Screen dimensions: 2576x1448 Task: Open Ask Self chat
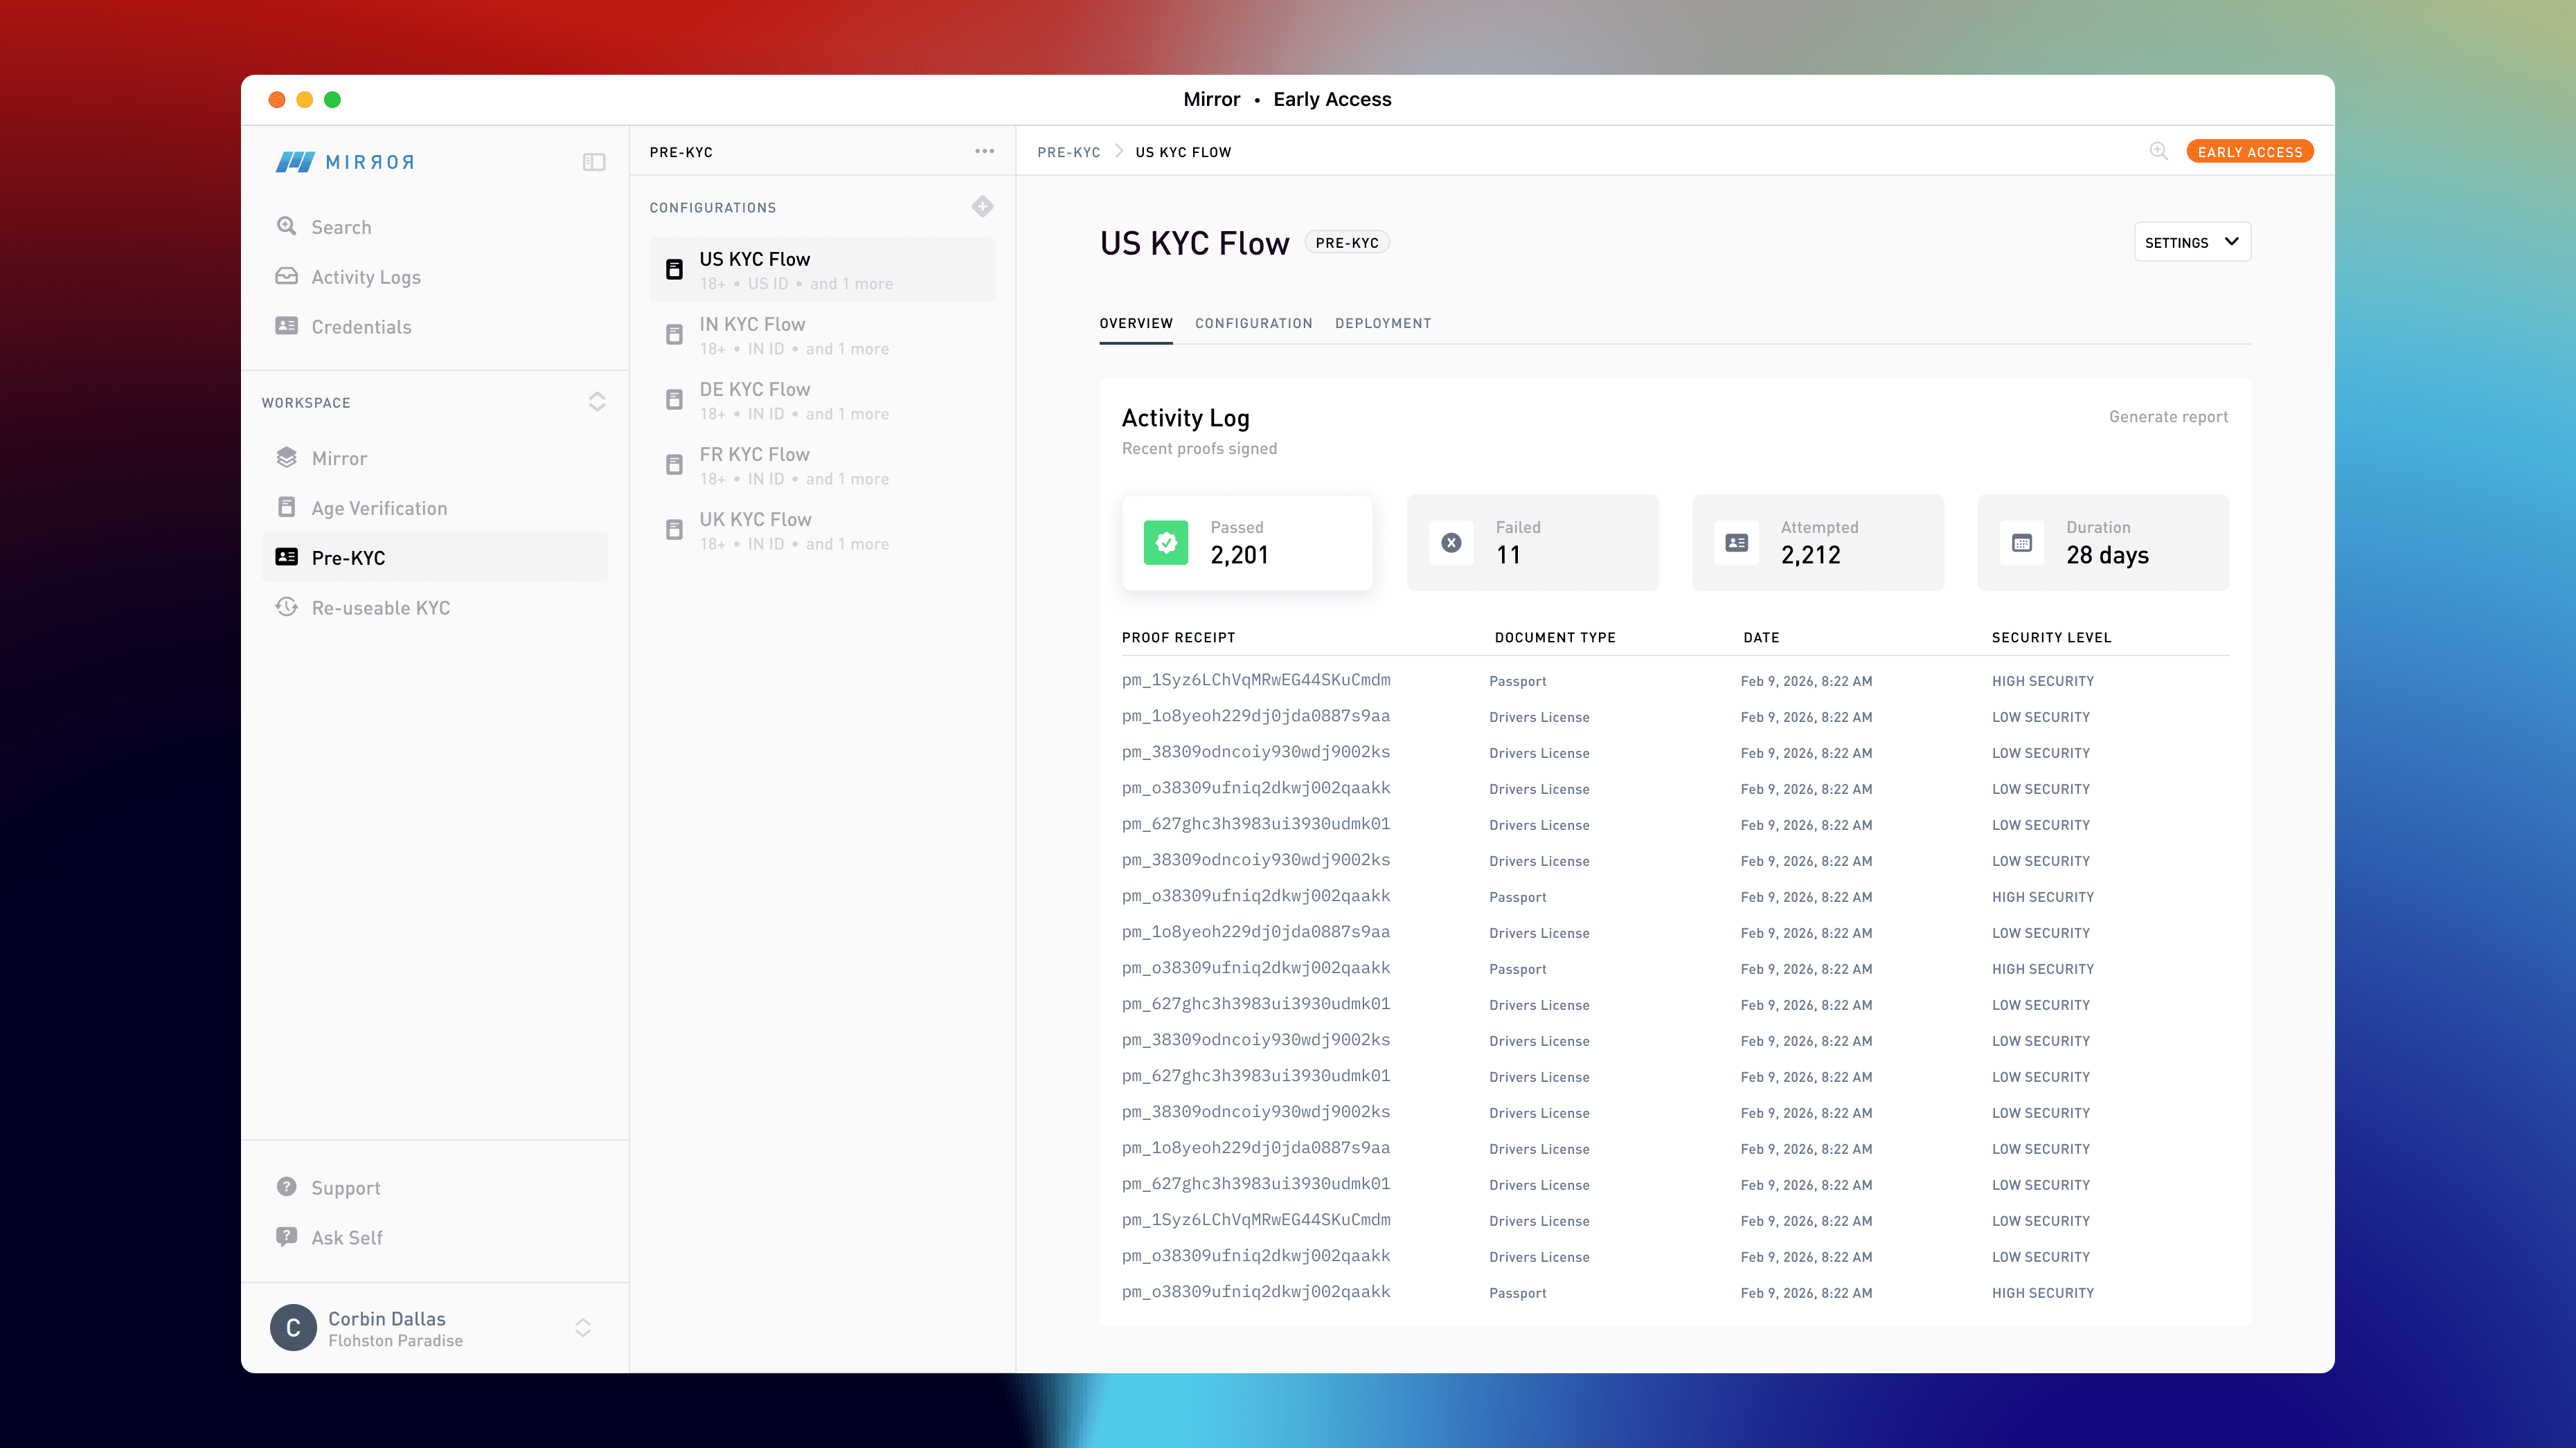pyautogui.click(x=346, y=1237)
